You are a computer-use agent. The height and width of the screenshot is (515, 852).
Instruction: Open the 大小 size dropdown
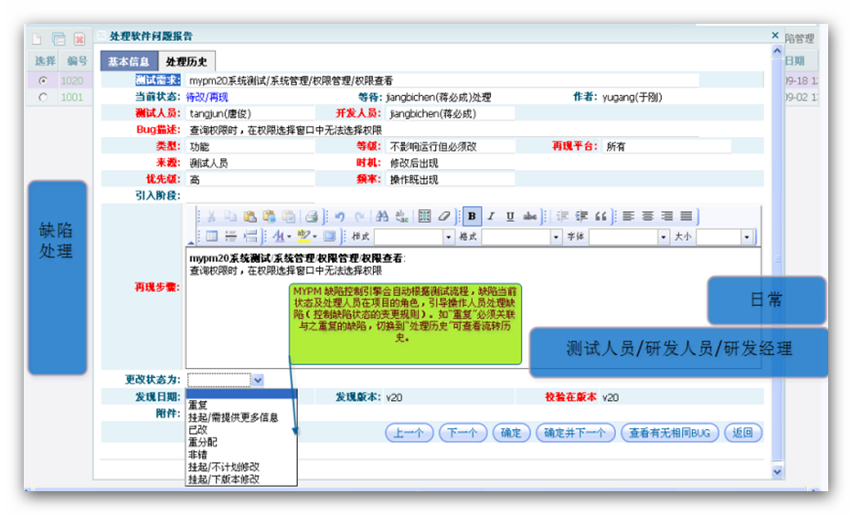[x=747, y=237]
